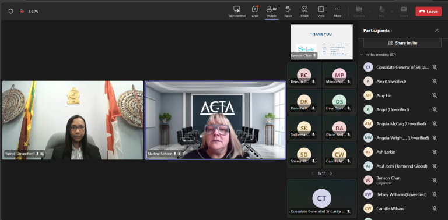This screenshot has width=448, height=220.
Task: Select the BC Benson Chan gallery tile
Action: pyautogui.click(x=304, y=75)
